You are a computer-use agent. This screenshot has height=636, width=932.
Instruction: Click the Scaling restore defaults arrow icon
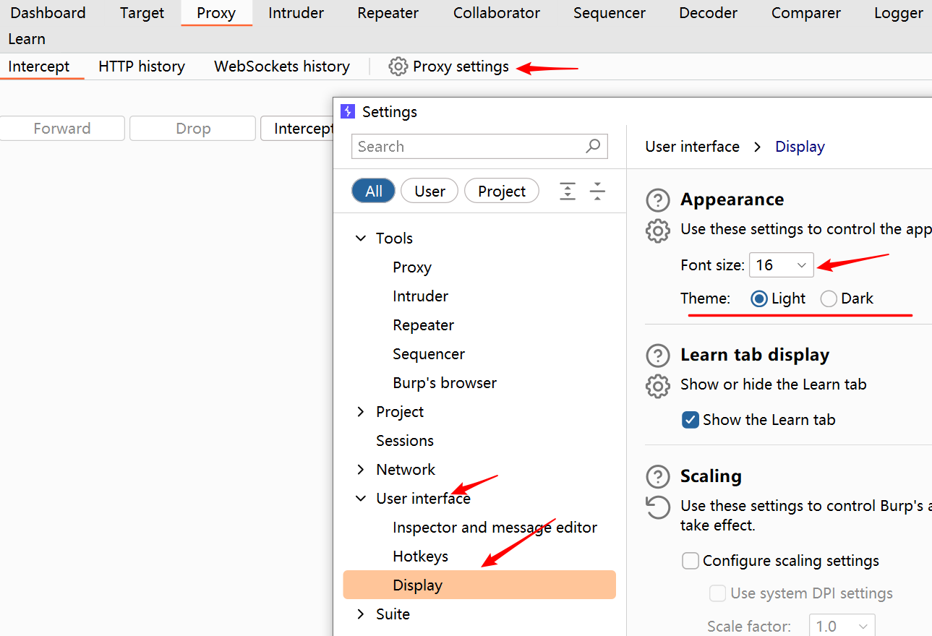pyautogui.click(x=657, y=507)
